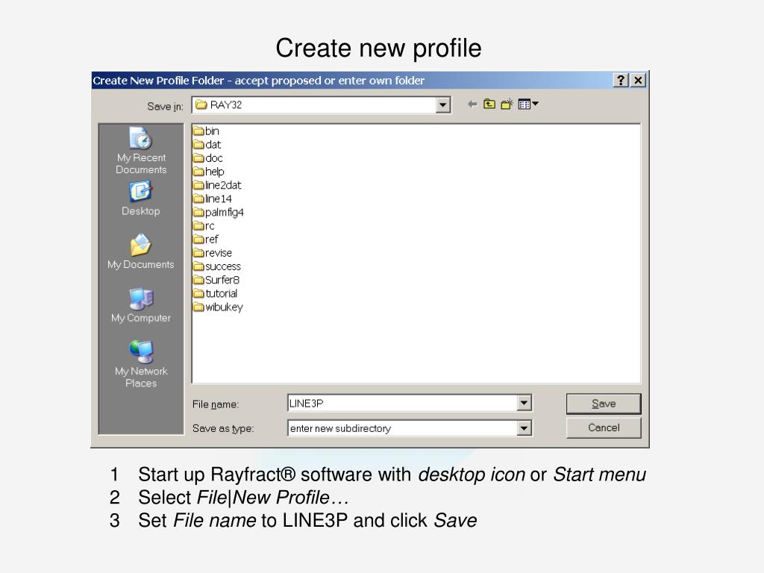Open My Computer location

tap(141, 305)
